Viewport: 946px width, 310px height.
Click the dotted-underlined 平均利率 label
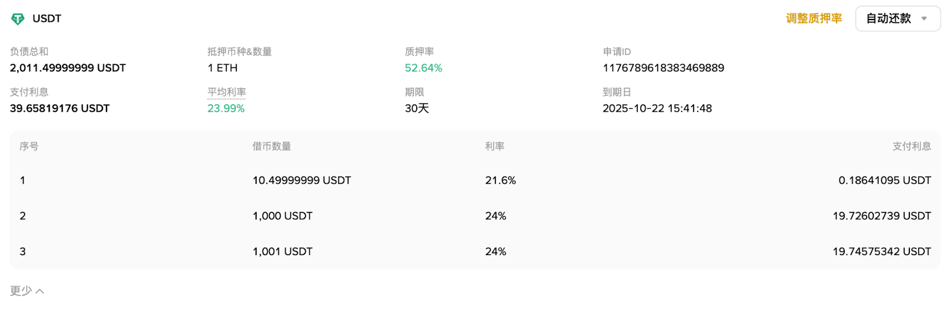(x=226, y=92)
